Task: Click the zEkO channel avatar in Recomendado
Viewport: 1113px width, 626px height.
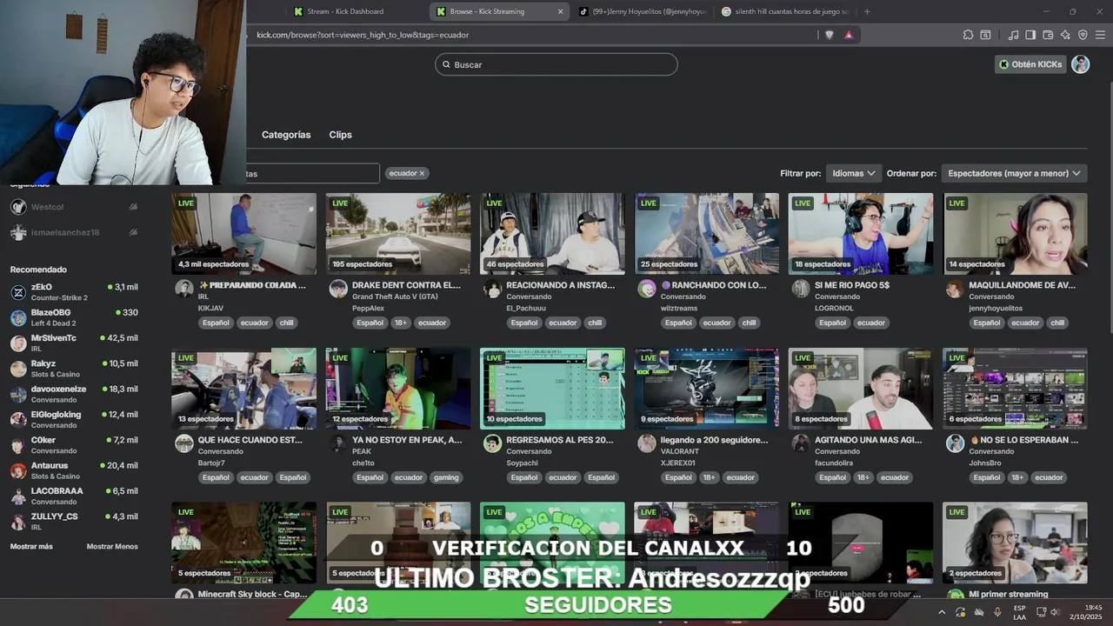Action: click(18, 292)
